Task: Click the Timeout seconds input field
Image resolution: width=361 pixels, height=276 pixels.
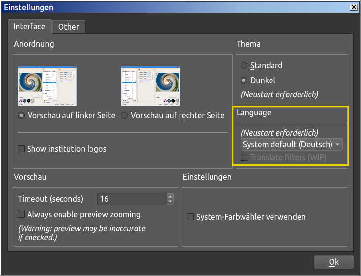Action: (132, 199)
